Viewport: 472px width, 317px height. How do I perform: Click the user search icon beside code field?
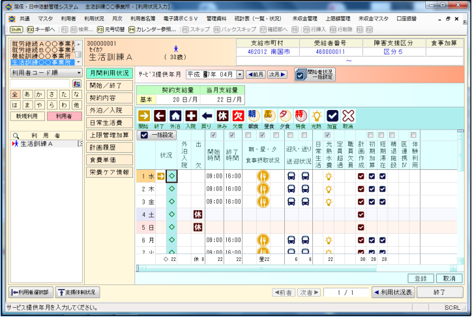click(77, 84)
